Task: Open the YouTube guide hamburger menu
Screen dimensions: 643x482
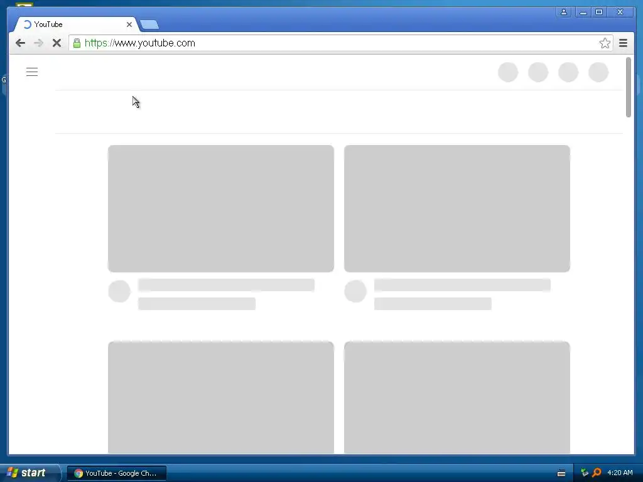Action: [x=32, y=72]
